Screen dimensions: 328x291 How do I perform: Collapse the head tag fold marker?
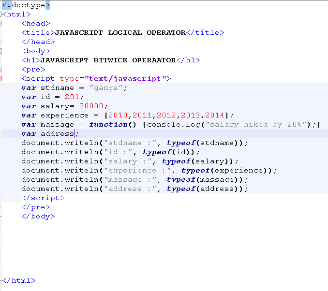1,23
